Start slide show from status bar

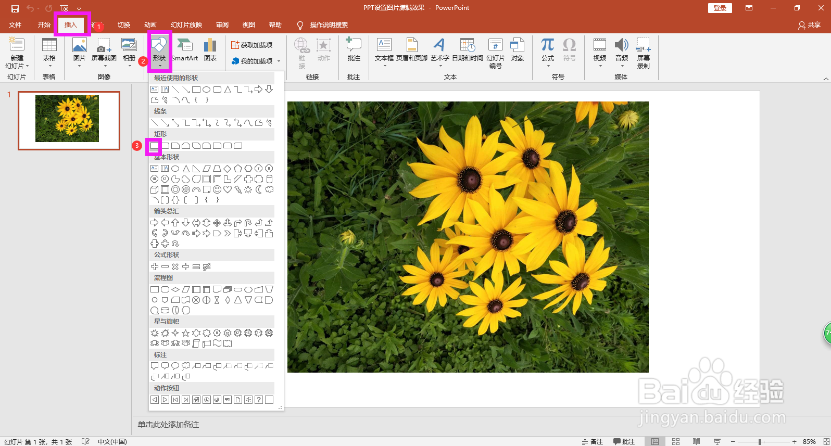[x=717, y=441]
